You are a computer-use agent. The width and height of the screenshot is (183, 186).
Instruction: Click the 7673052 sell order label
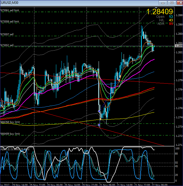pyautogui.click(x=7, y=45)
